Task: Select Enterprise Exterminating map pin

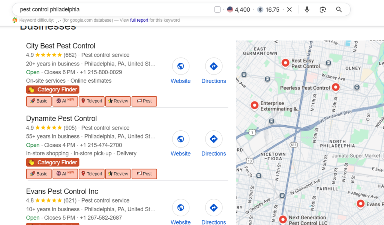Action: tap(255, 106)
